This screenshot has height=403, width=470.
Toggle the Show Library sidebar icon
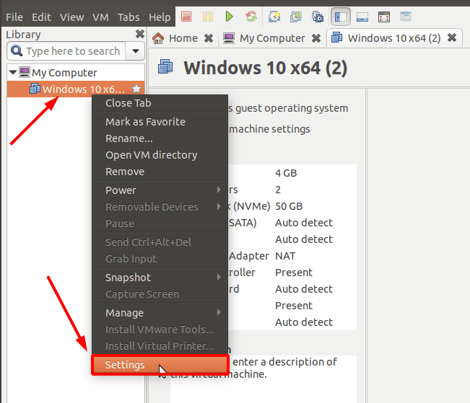tap(341, 17)
